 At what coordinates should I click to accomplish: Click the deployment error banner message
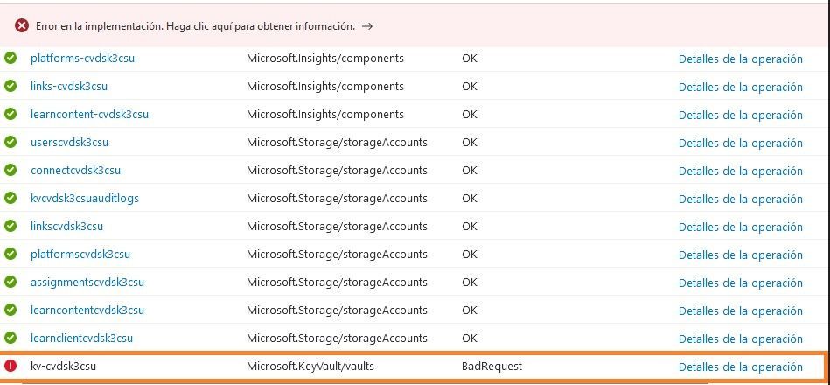(x=195, y=26)
